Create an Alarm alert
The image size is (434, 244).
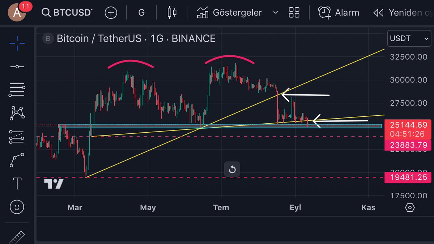339,13
